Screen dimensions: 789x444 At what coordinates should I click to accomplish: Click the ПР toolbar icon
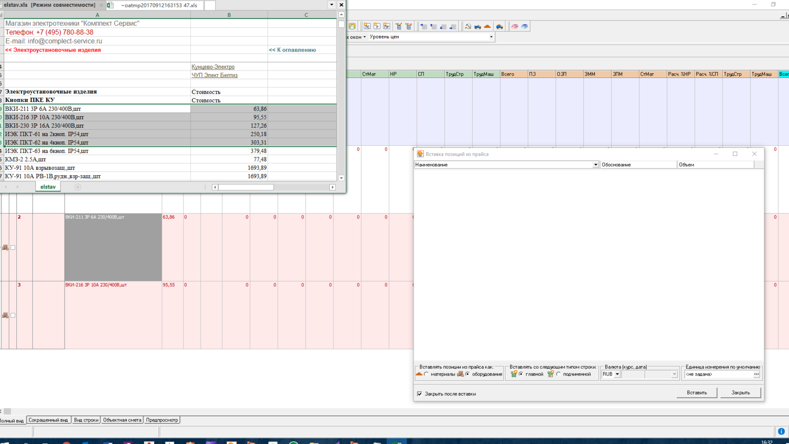pos(387,26)
